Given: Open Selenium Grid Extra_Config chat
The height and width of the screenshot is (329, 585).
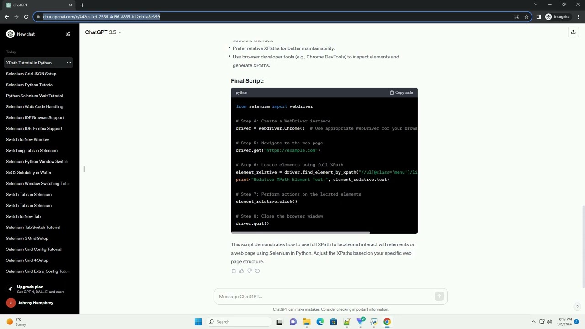Looking at the screenshot, I should pyautogui.click(x=38, y=271).
